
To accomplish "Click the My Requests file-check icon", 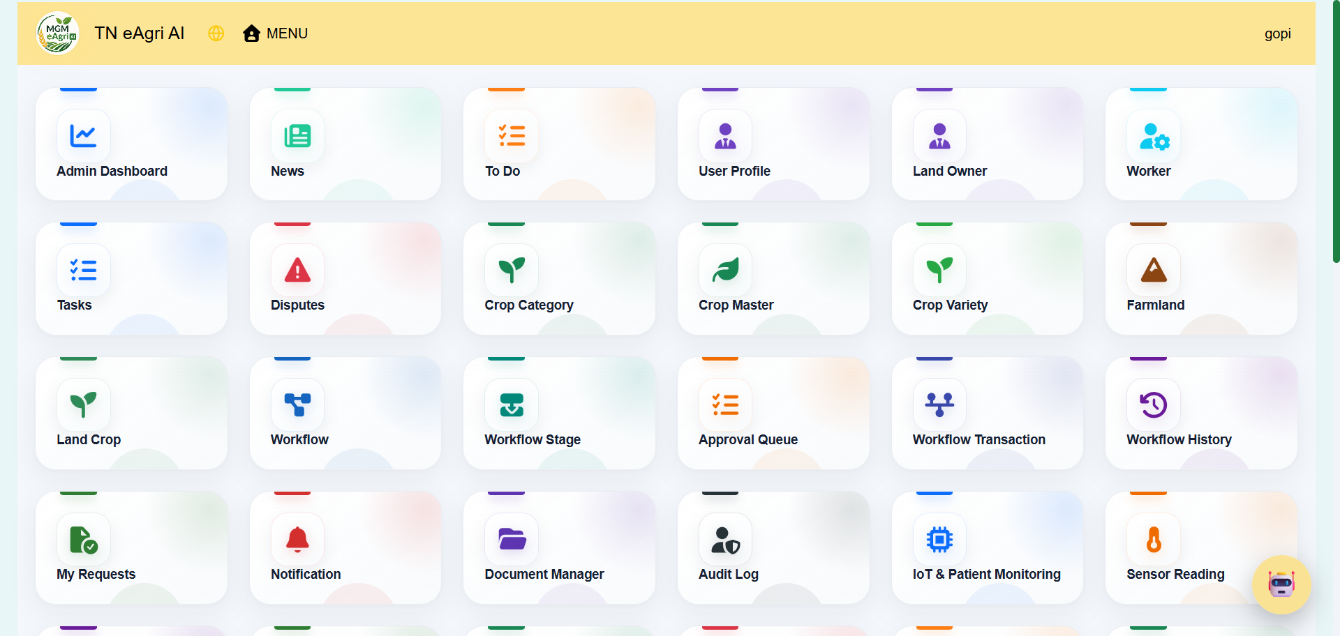I will coord(84,540).
